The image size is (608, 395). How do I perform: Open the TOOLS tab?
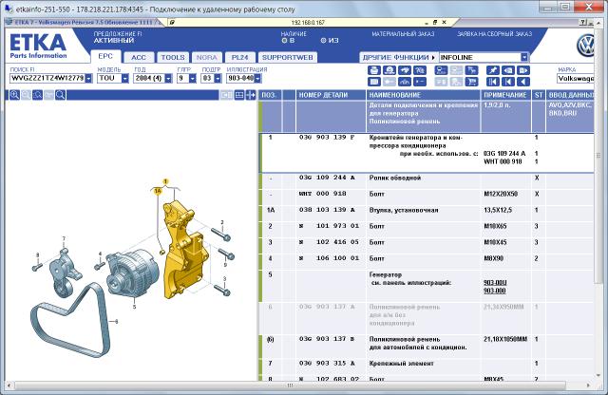pos(173,57)
